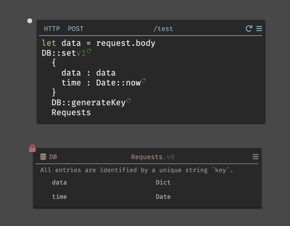The image size is (290, 226).
Task: Click the Dict type of the data field
Action: click(163, 182)
